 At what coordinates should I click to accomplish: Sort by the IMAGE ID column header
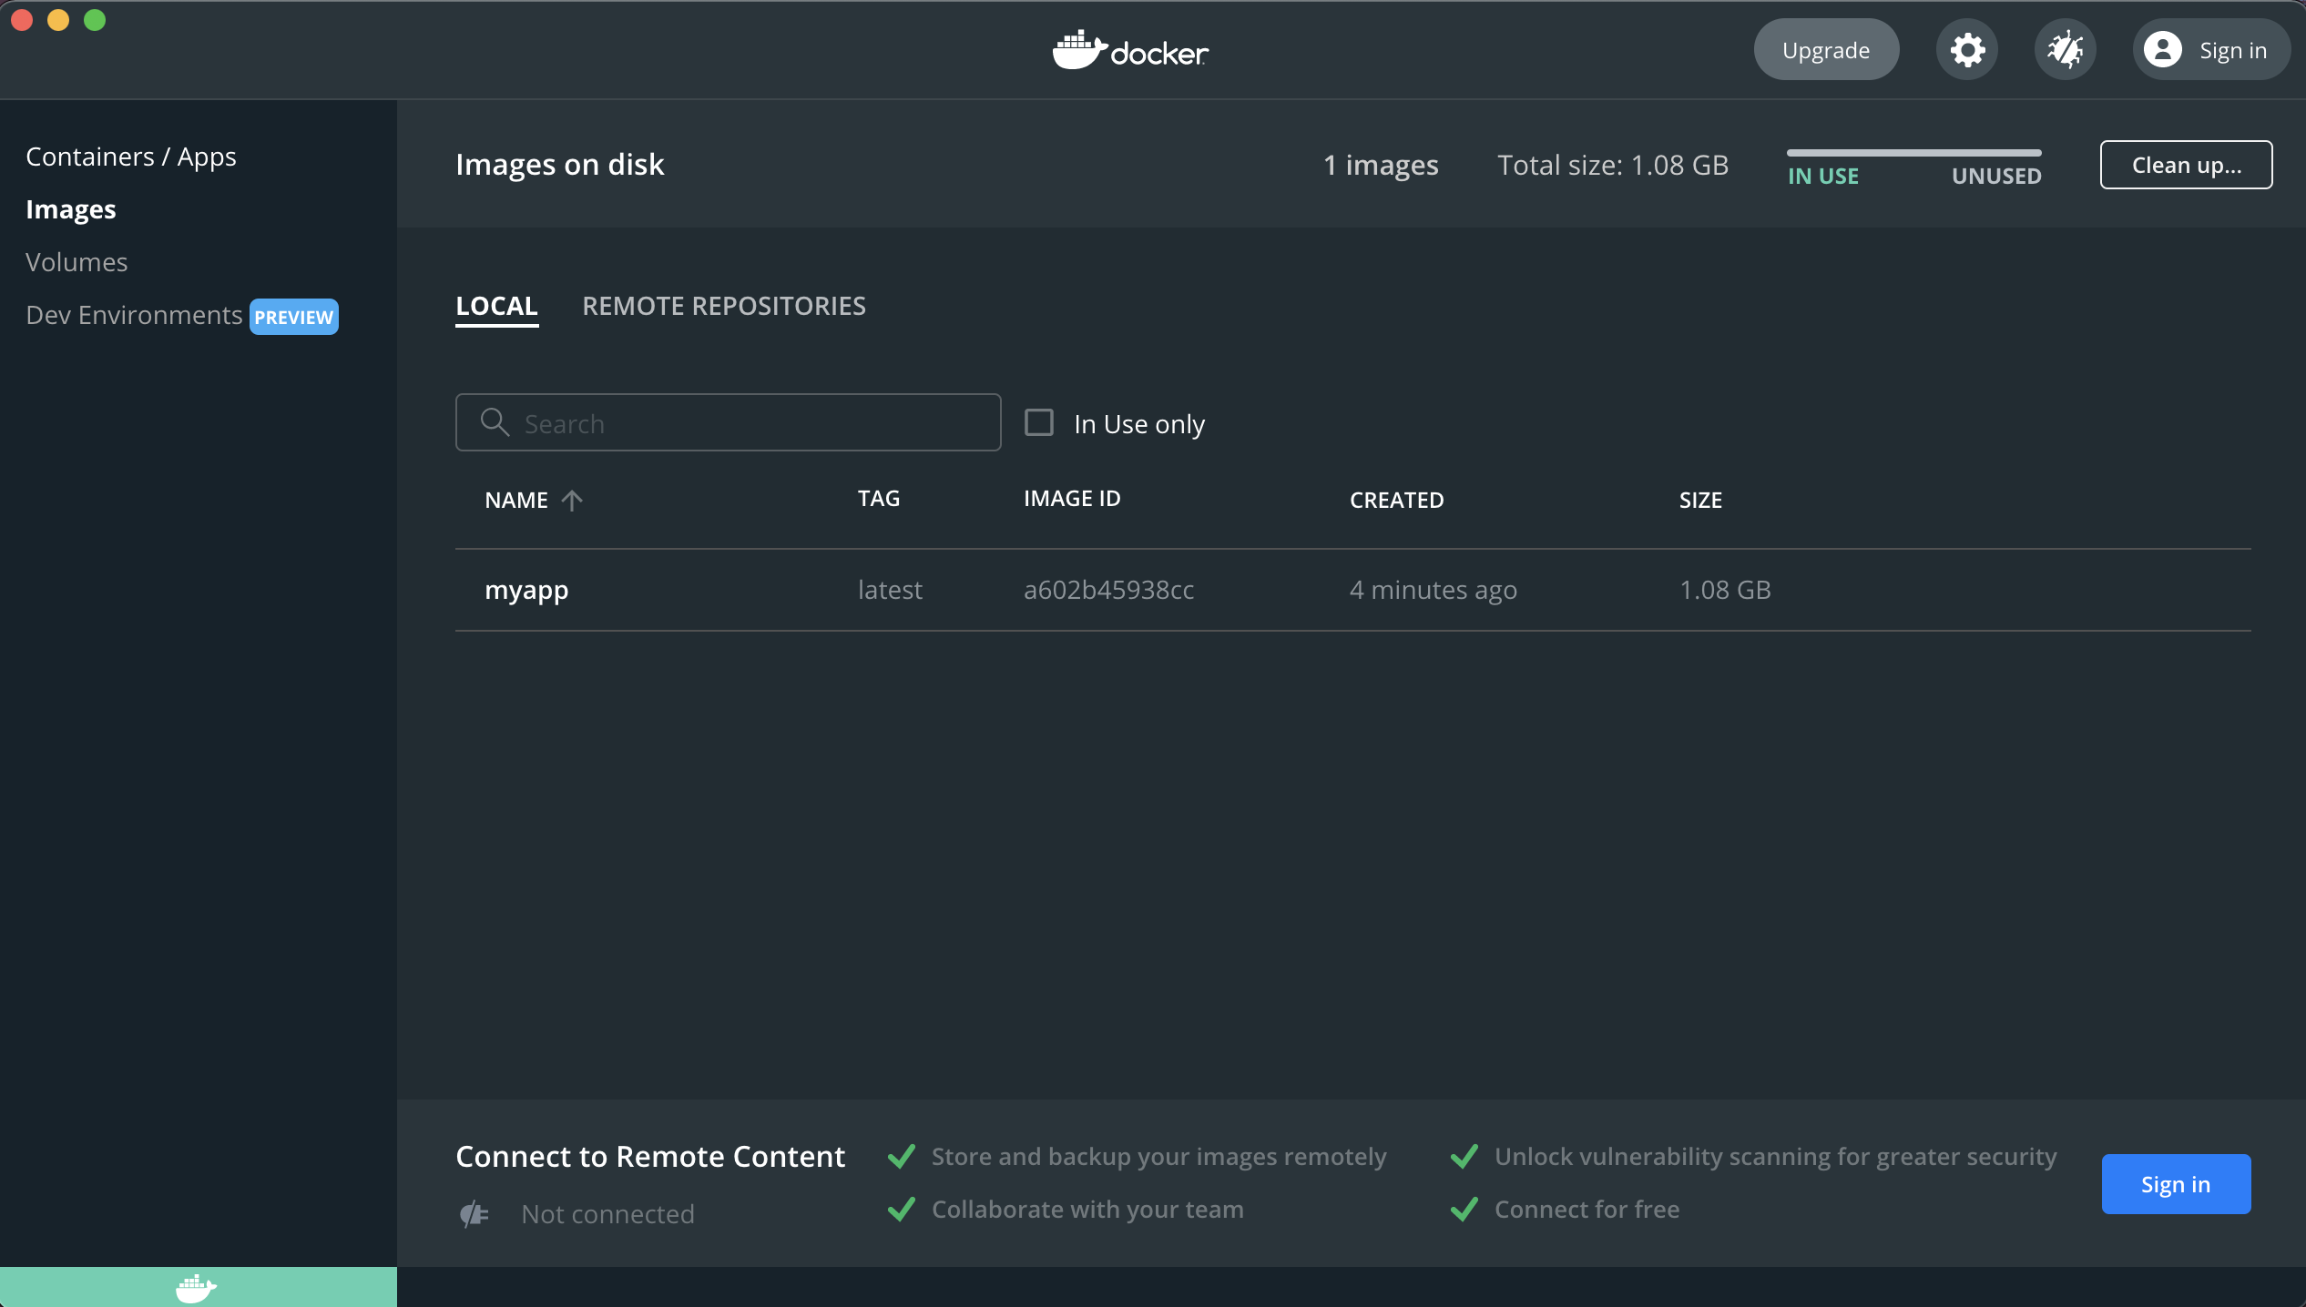click(x=1072, y=499)
